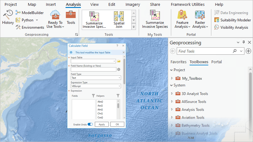Click OK in Calculate Field

(x=117, y=124)
